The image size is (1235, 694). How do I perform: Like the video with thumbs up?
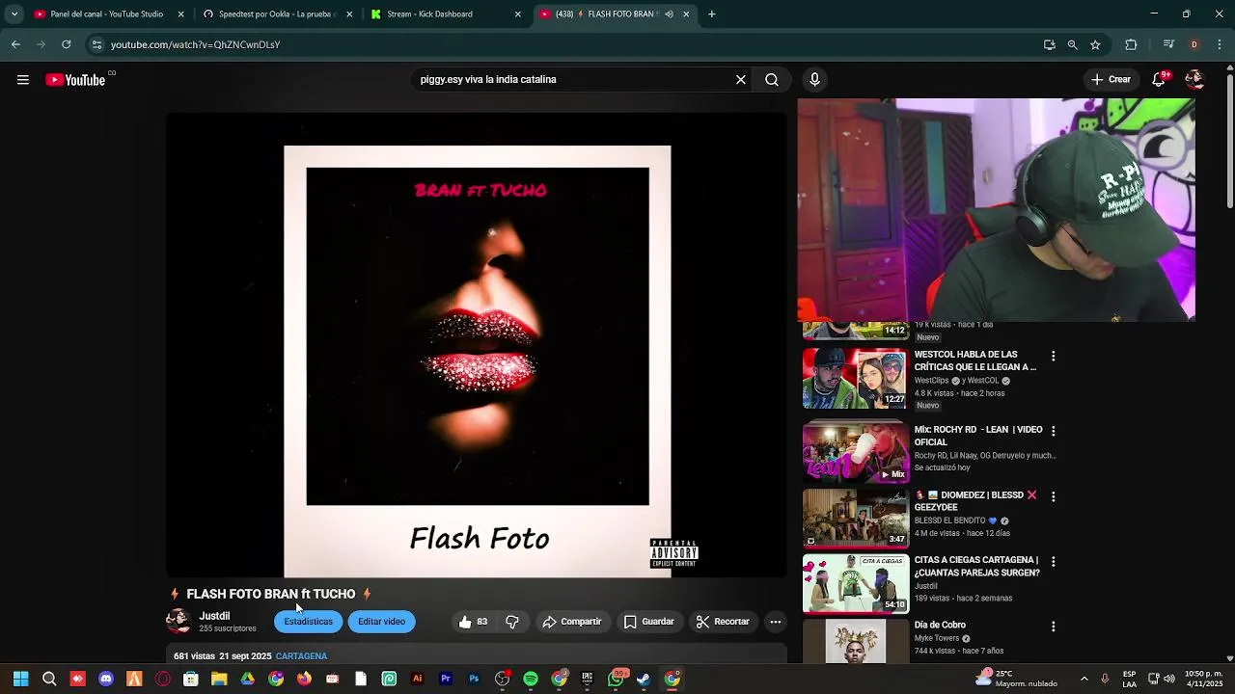pyautogui.click(x=473, y=622)
